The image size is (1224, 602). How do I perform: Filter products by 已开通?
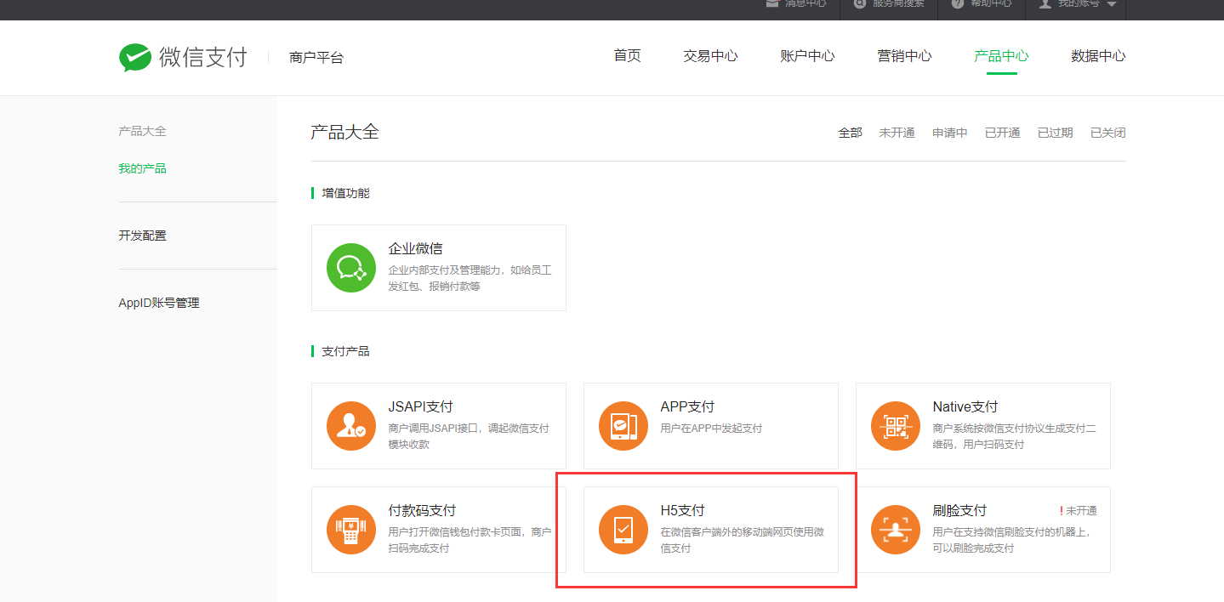1002,133
